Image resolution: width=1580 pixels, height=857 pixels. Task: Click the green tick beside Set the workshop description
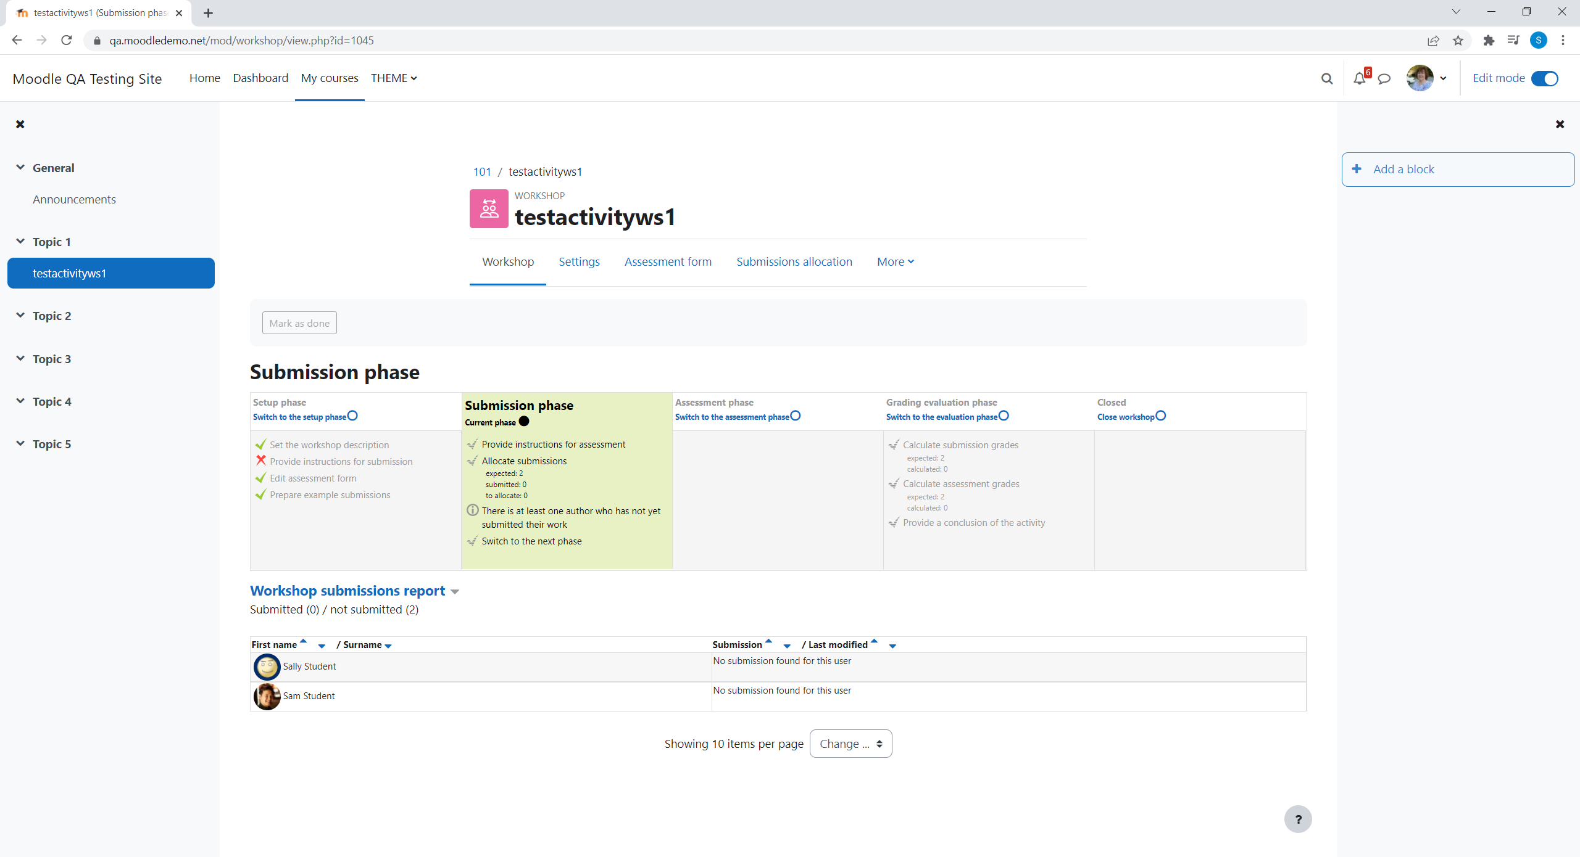click(261, 444)
